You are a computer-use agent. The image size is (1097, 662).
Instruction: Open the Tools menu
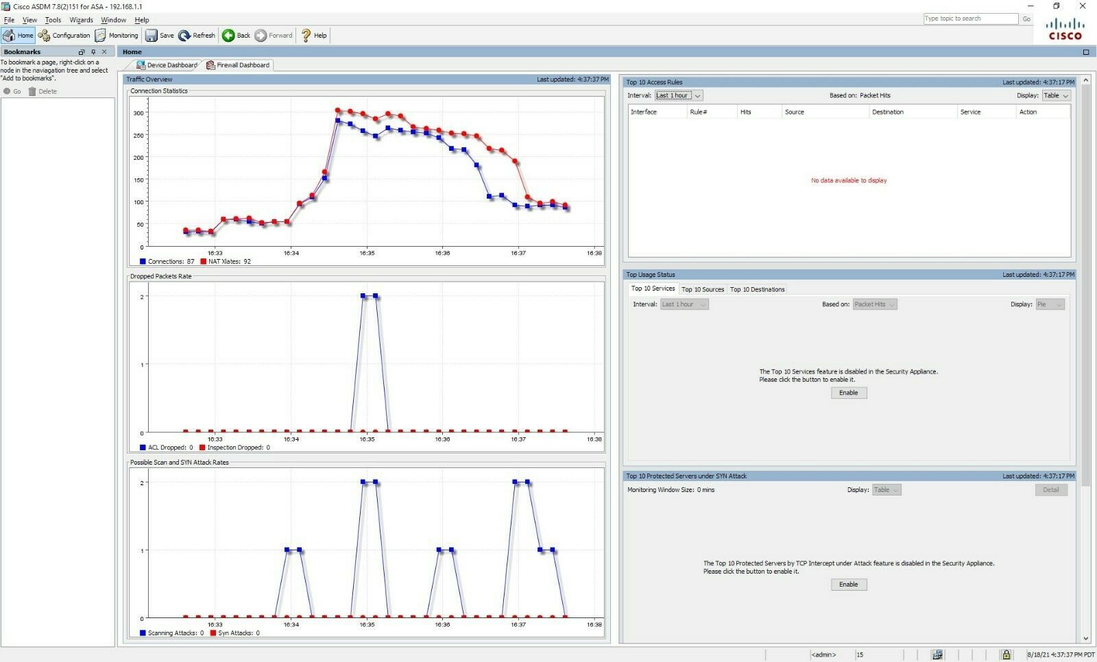(53, 20)
